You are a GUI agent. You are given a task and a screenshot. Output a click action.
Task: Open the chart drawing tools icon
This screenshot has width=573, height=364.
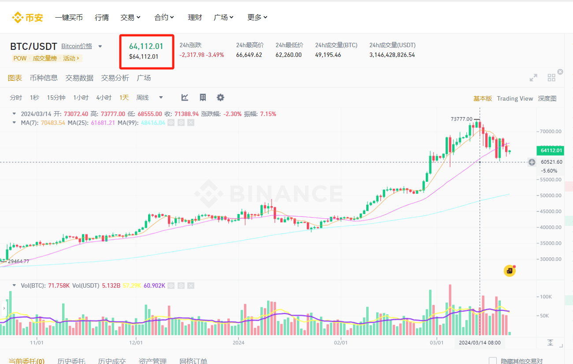click(185, 98)
